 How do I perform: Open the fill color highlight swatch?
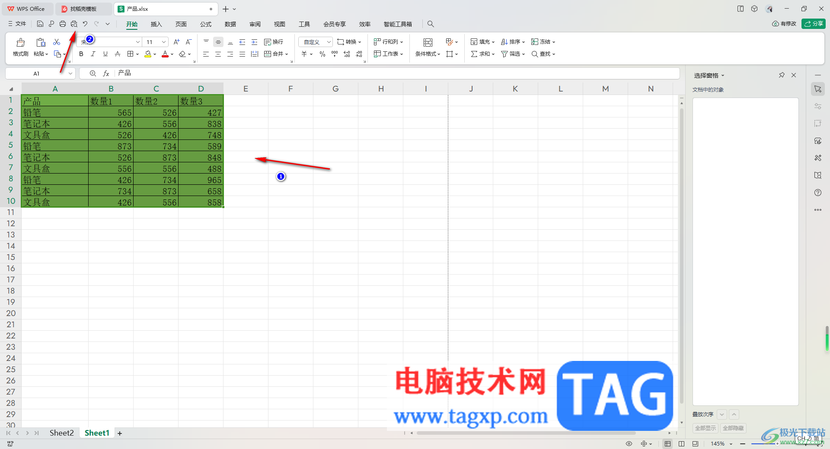coord(148,54)
